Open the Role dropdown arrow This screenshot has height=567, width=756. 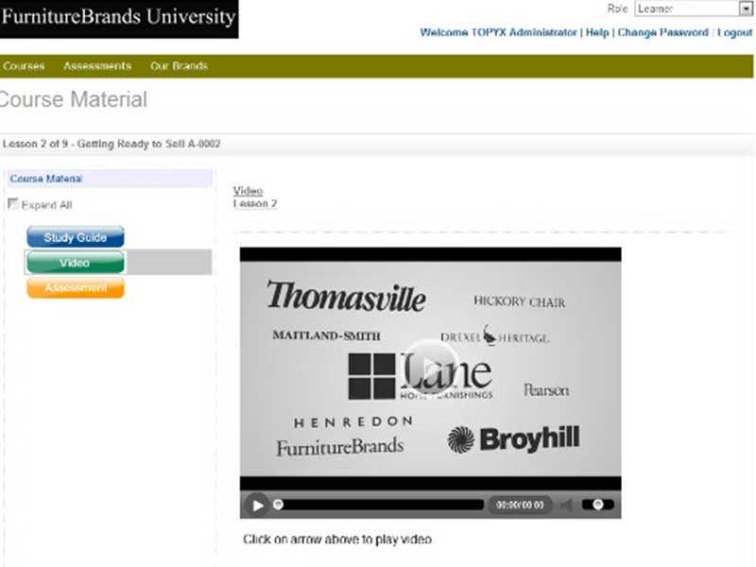[745, 9]
